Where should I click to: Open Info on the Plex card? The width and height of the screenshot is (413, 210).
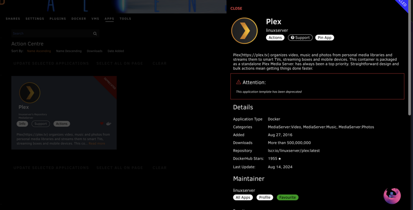tap(22, 124)
